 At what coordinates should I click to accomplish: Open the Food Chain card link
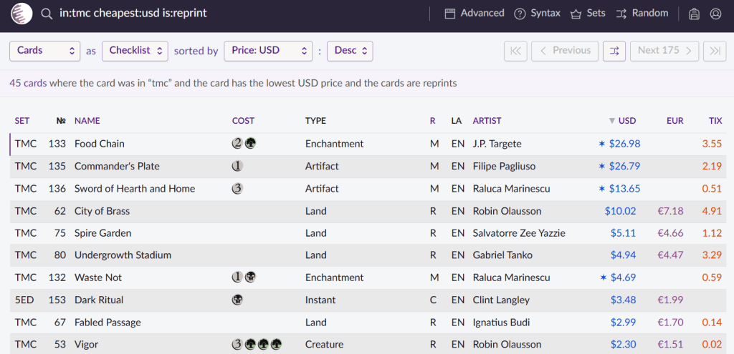click(x=100, y=144)
